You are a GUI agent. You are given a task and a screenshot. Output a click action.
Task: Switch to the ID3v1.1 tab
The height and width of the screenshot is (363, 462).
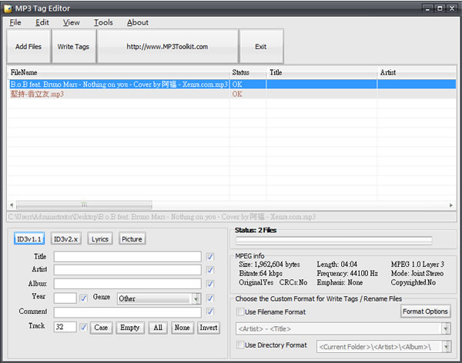coord(29,238)
